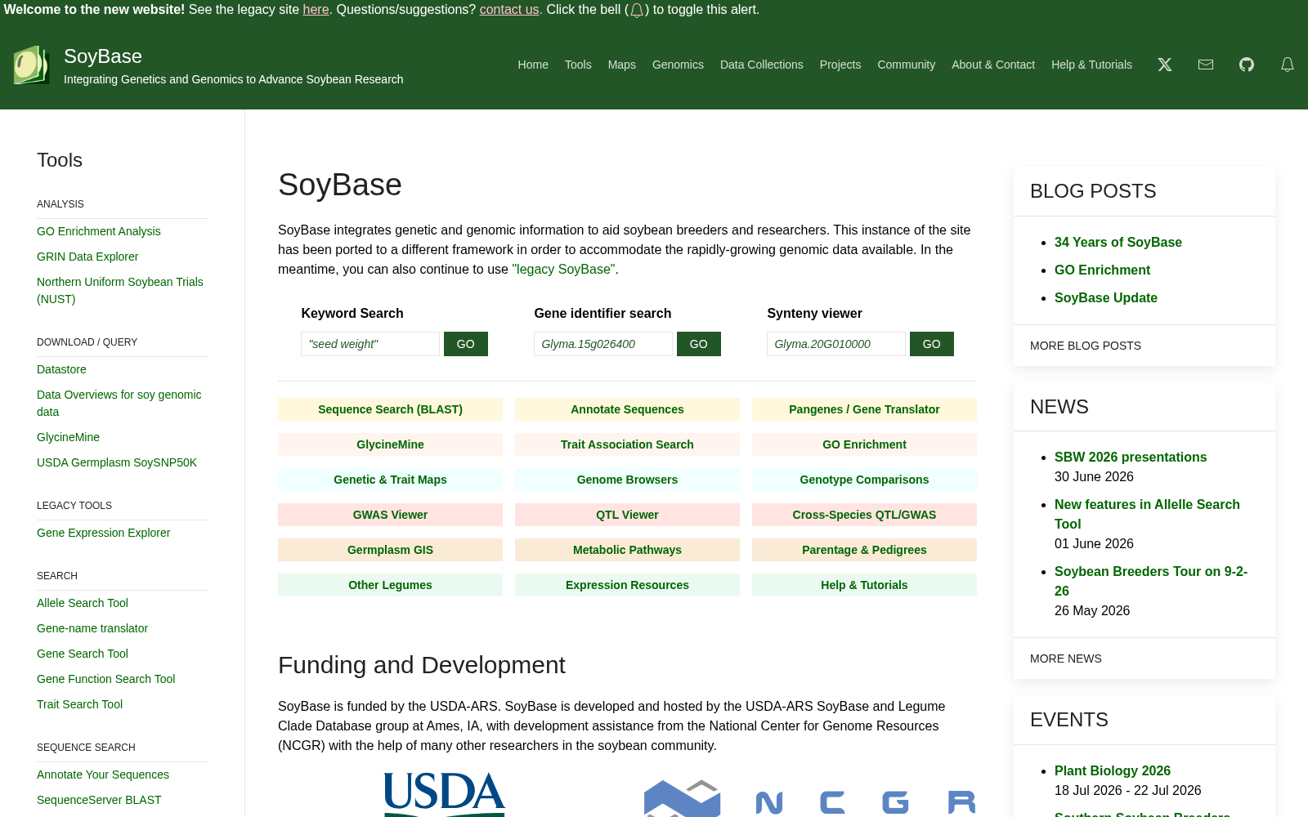Open Pangenes / Gene Translator tile
The width and height of the screenshot is (1308, 817).
[x=864, y=409]
